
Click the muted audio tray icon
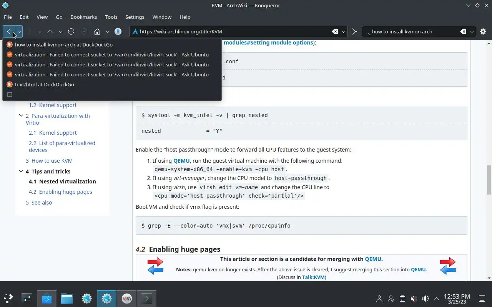pos(414,298)
